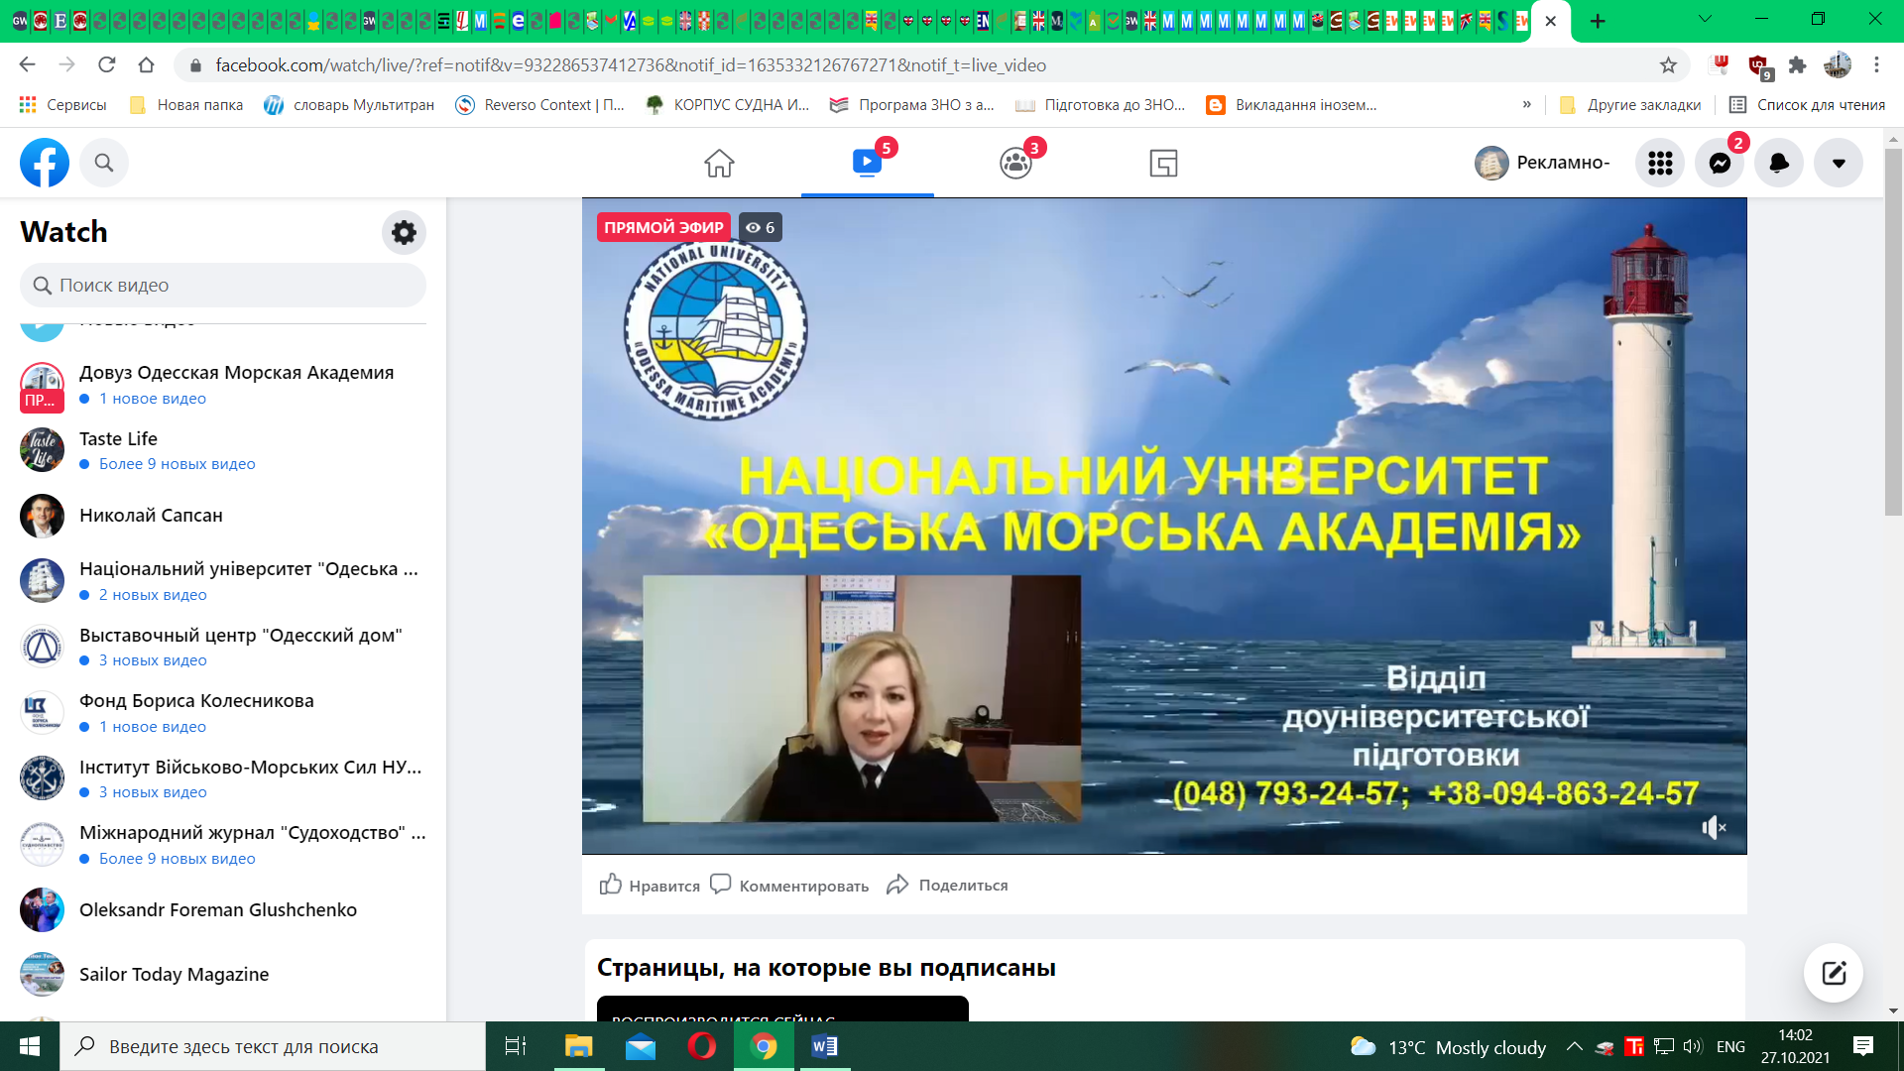The width and height of the screenshot is (1904, 1071).
Task: Open Довуз Одесская Морская Академия page
Action: (223, 385)
